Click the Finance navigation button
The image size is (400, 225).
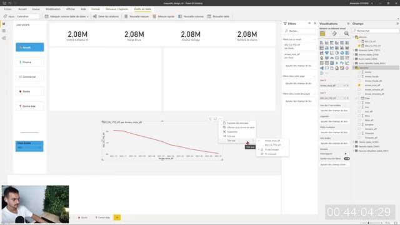click(30, 62)
